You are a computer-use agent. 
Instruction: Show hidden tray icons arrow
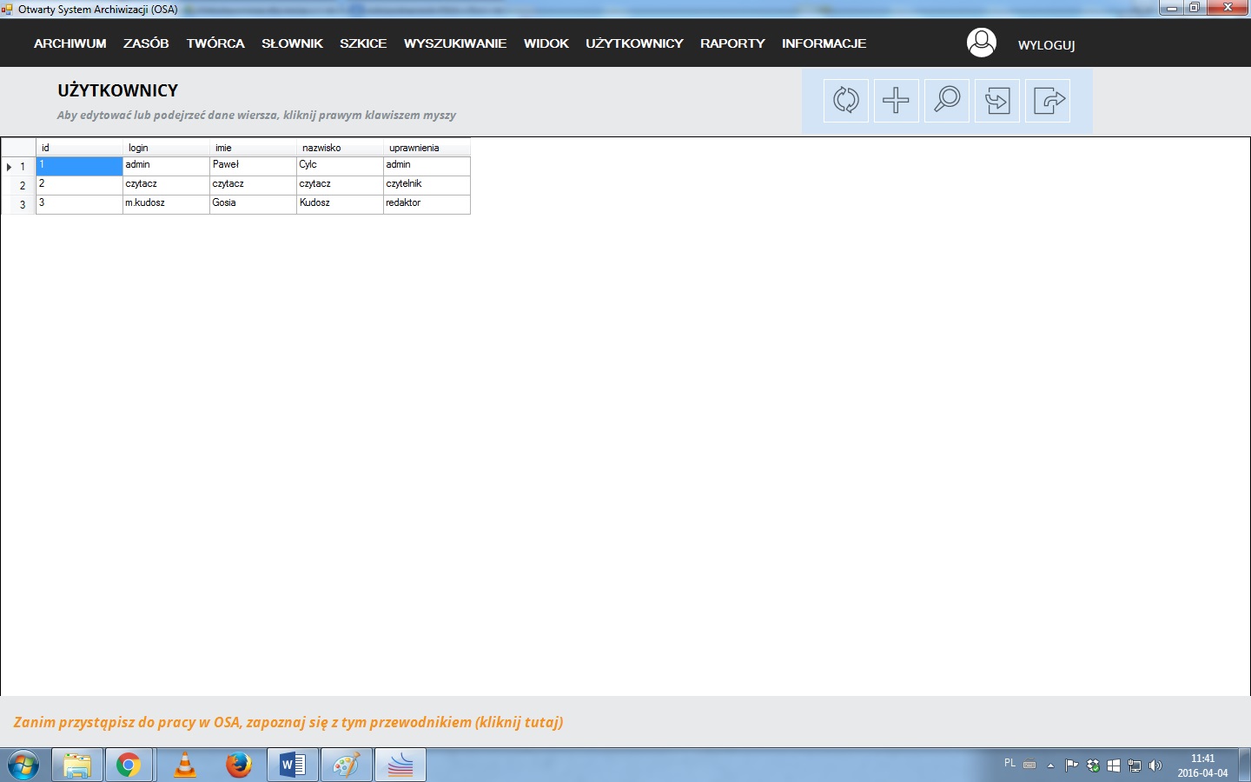[1050, 765]
